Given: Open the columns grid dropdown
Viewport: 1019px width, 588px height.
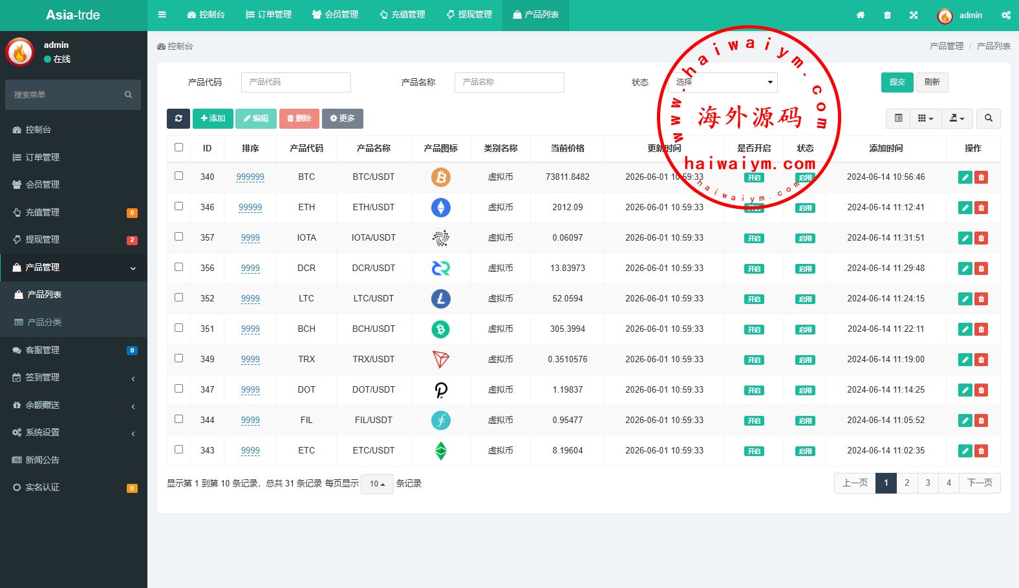Looking at the screenshot, I should point(926,118).
